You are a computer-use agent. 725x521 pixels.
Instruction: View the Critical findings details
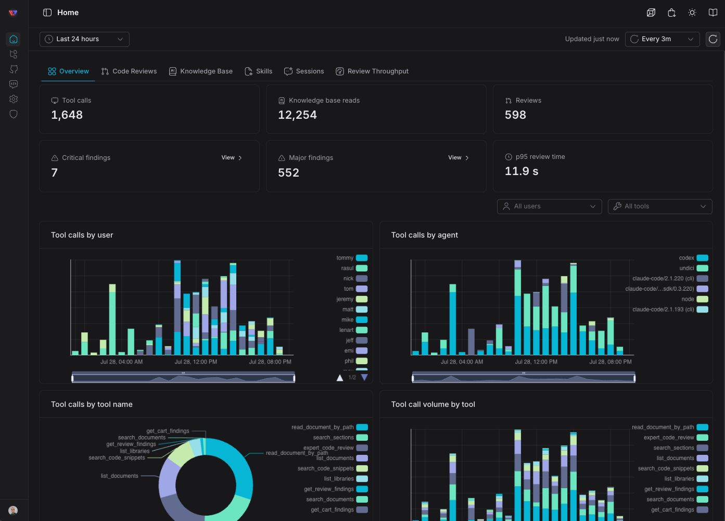[232, 158]
